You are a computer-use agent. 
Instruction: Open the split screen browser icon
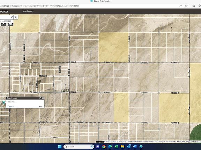194,6
